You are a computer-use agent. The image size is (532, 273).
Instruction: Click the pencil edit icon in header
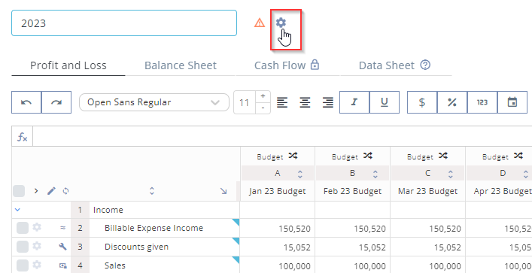pos(51,191)
